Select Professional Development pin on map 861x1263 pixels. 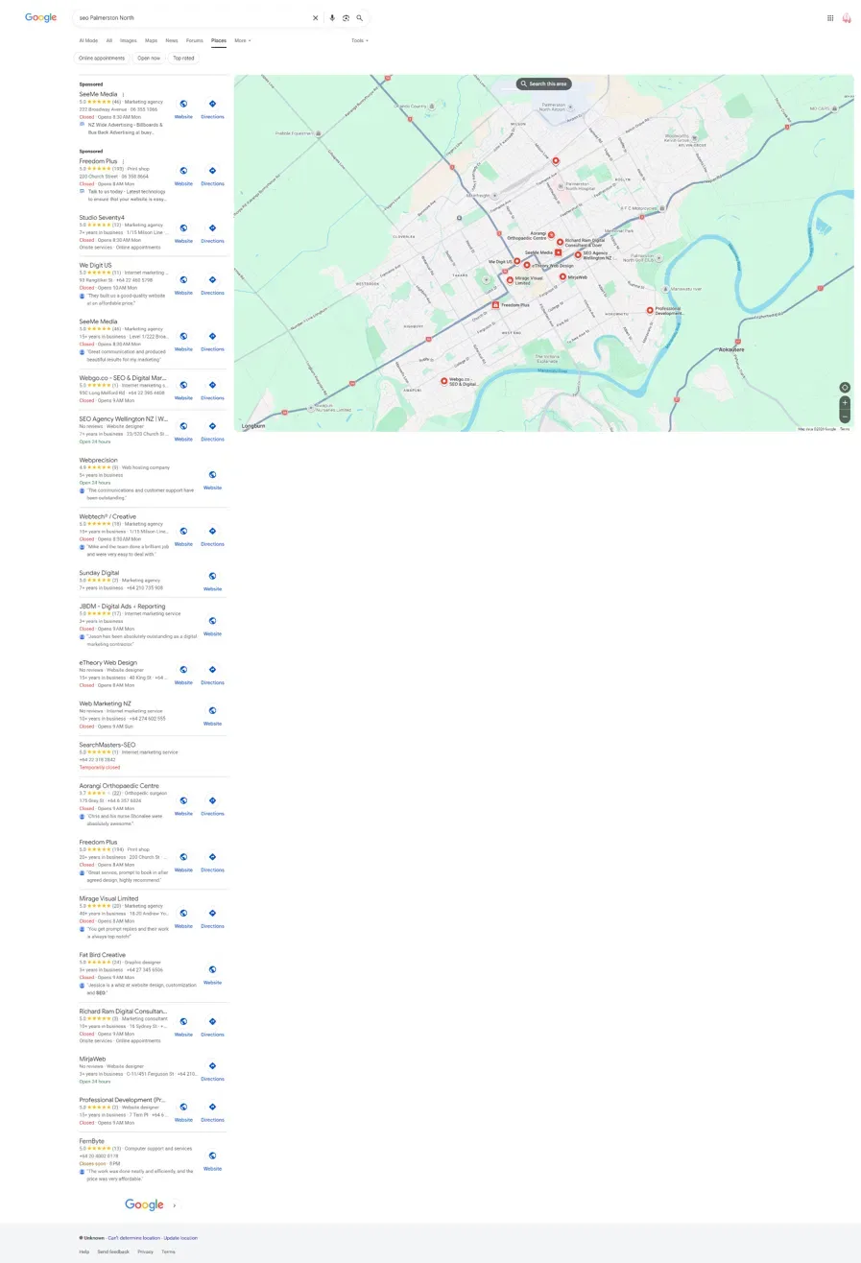click(x=650, y=310)
